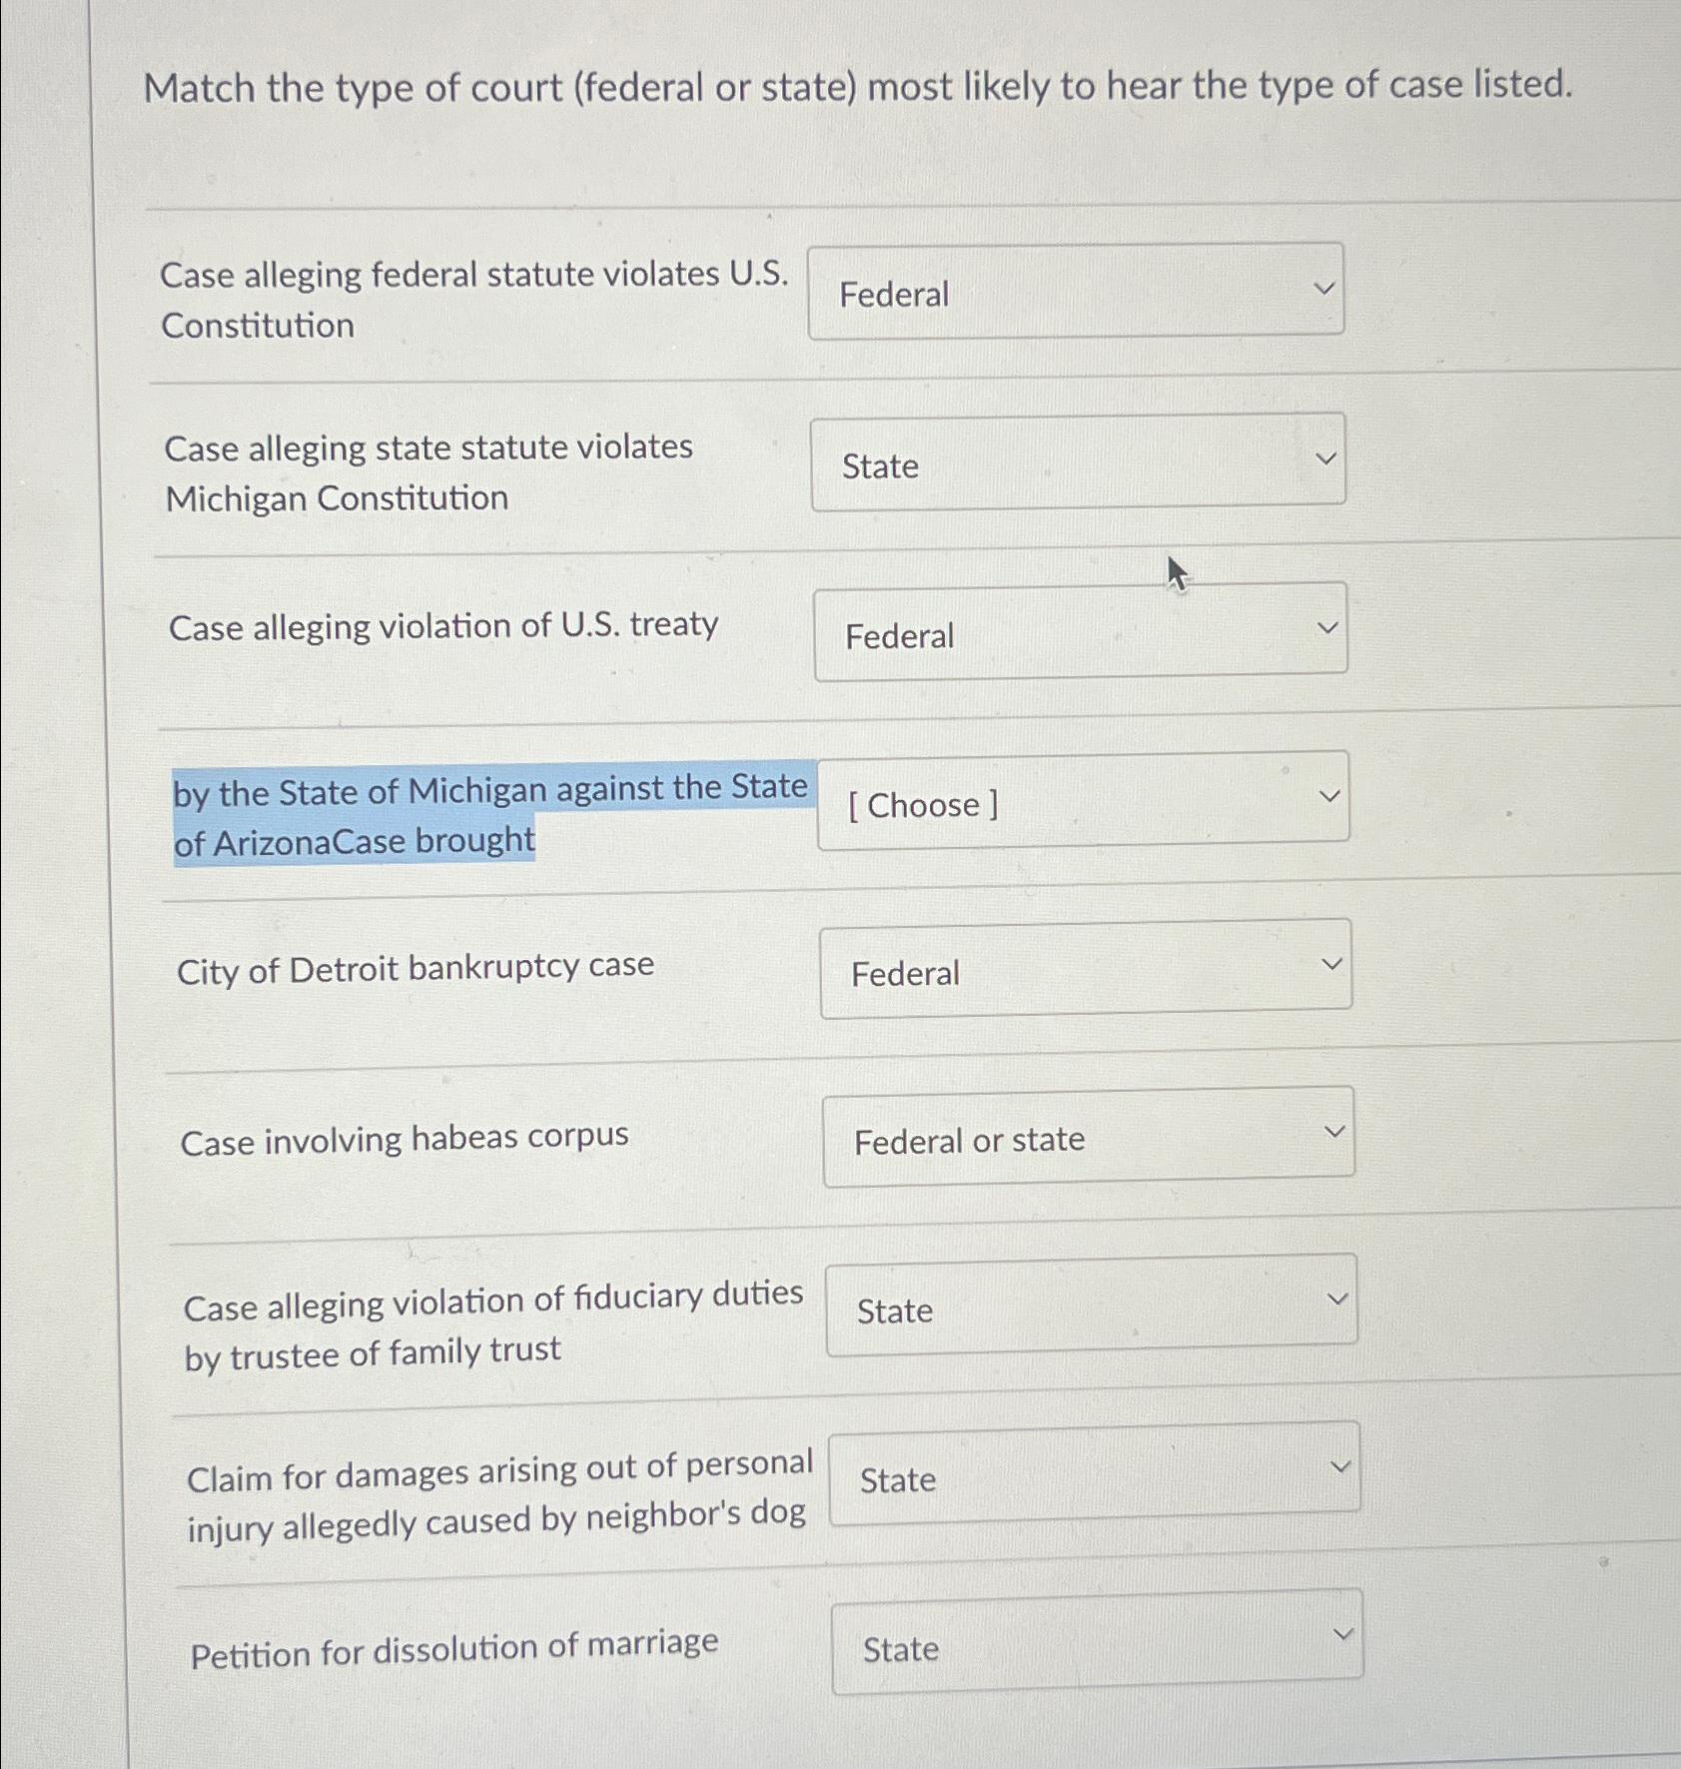
Task: Open the State dropdown for dog injury damages claim
Action: (x=1092, y=1477)
